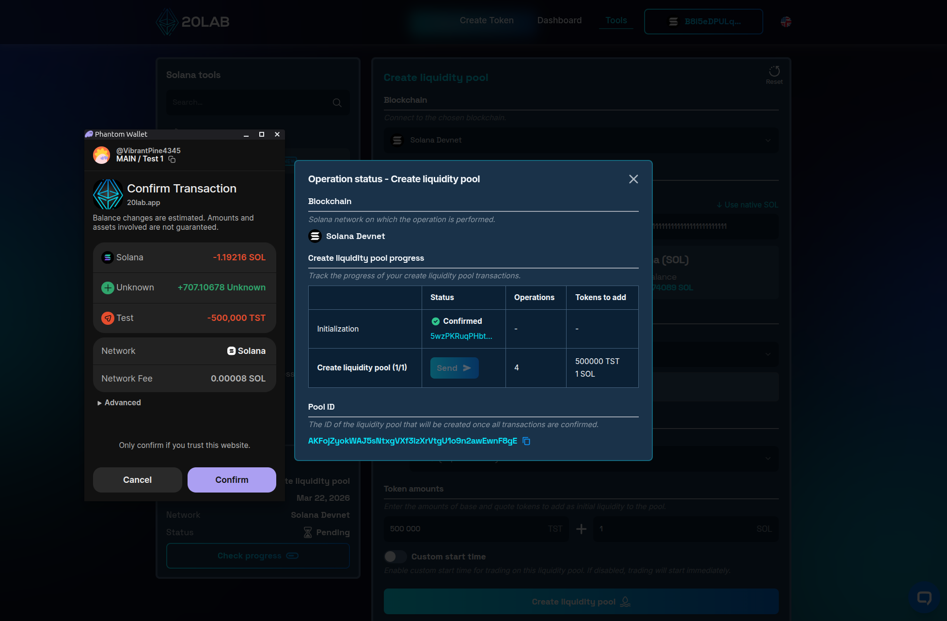Open the AKFojZyok... Pool ID link
The image size is (947, 621).
[x=412, y=441]
